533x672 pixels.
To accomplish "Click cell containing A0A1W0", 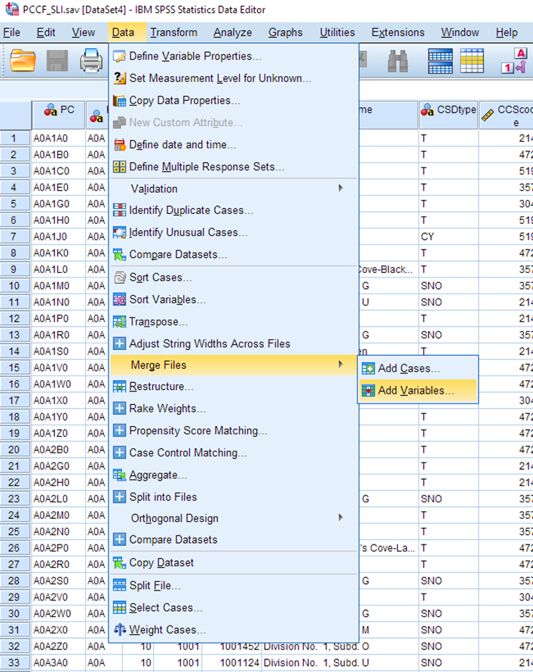I will (x=58, y=384).
